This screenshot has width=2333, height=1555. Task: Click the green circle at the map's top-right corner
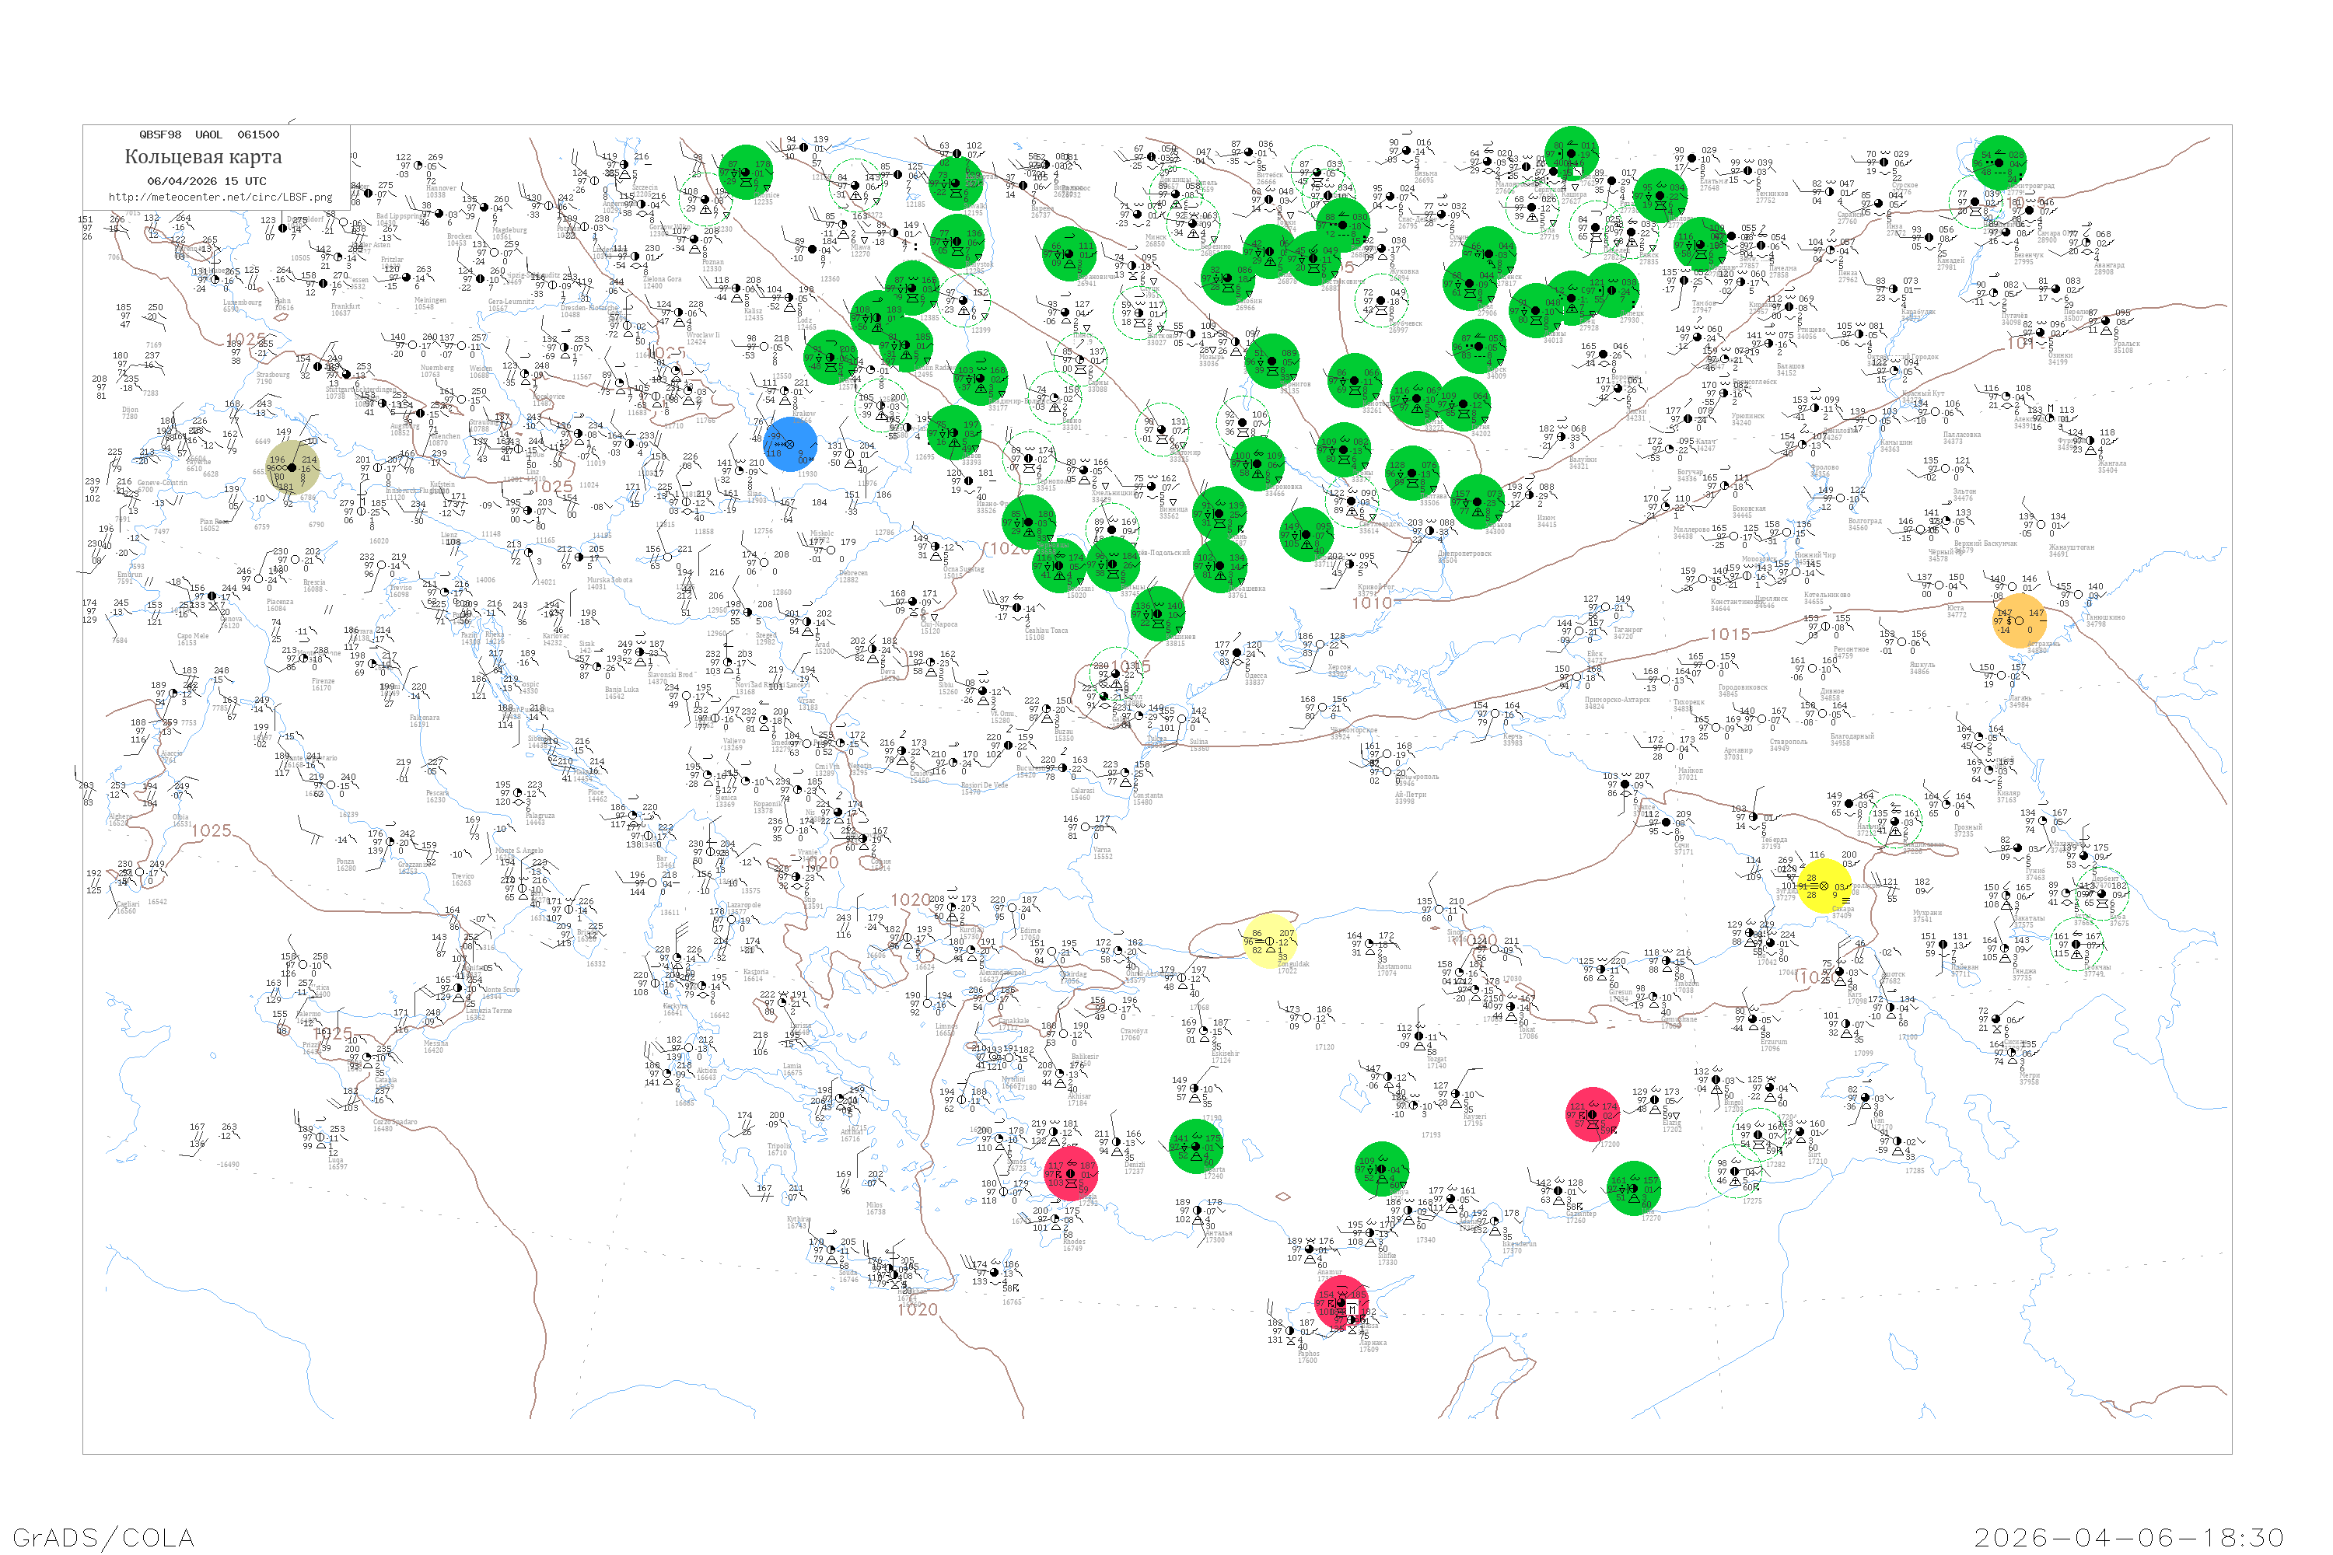click(1999, 162)
